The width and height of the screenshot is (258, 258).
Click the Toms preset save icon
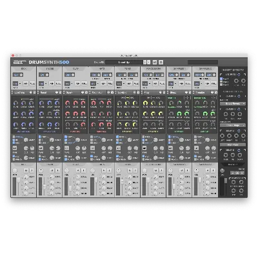[138, 92]
